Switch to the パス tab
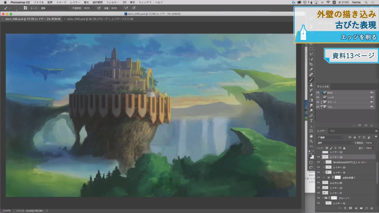This screenshot has height=213, width=379. coord(333,131)
